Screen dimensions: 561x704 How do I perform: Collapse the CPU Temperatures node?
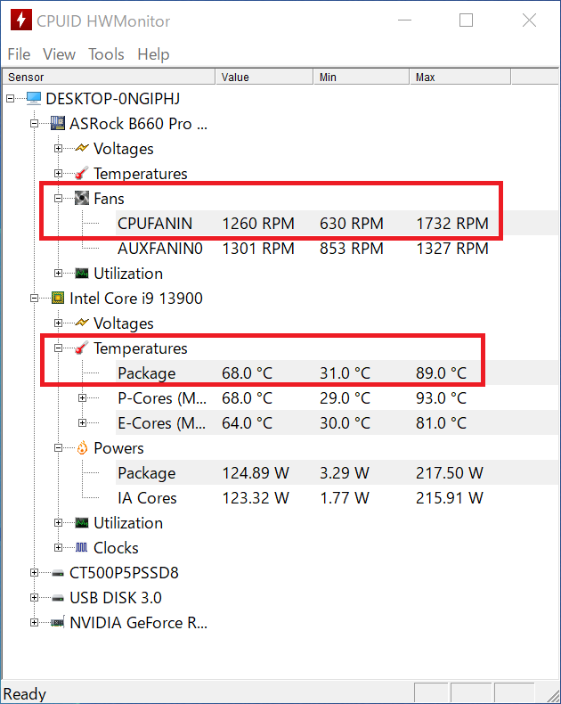click(x=58, y=348)
